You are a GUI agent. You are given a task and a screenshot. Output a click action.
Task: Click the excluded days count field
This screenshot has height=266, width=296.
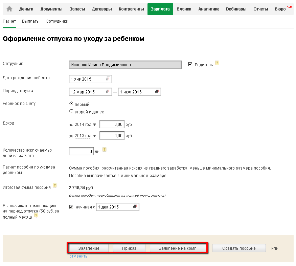pyautogui.click(x=82, y=151)
